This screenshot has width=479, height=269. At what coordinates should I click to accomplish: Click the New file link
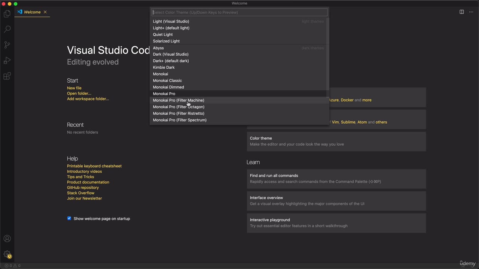[74, 88]
